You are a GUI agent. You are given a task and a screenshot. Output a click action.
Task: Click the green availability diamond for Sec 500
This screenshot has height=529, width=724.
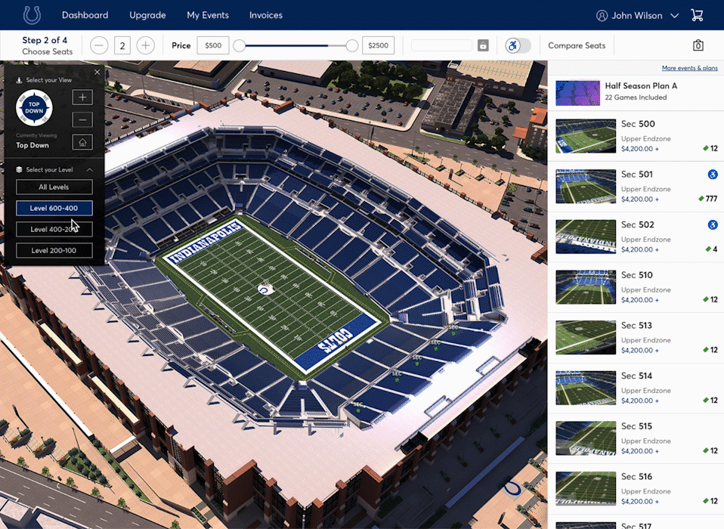point(706,148)
